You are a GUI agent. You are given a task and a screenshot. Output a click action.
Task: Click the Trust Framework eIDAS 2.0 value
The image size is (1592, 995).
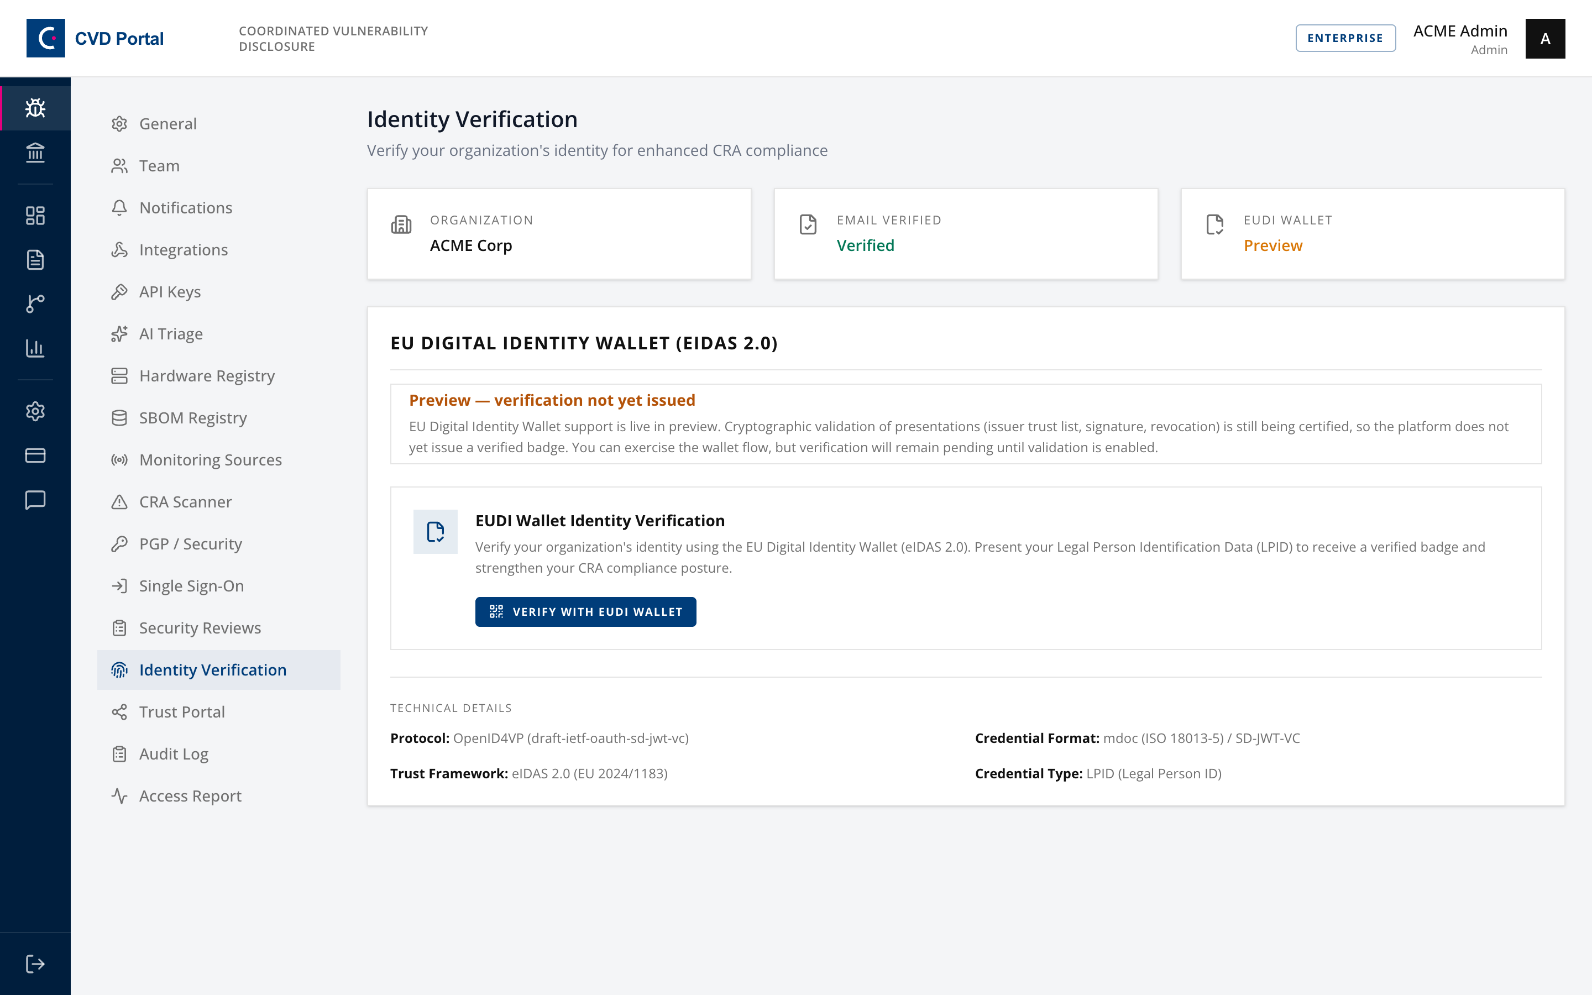pyautogui.click(x=589, y=774)
